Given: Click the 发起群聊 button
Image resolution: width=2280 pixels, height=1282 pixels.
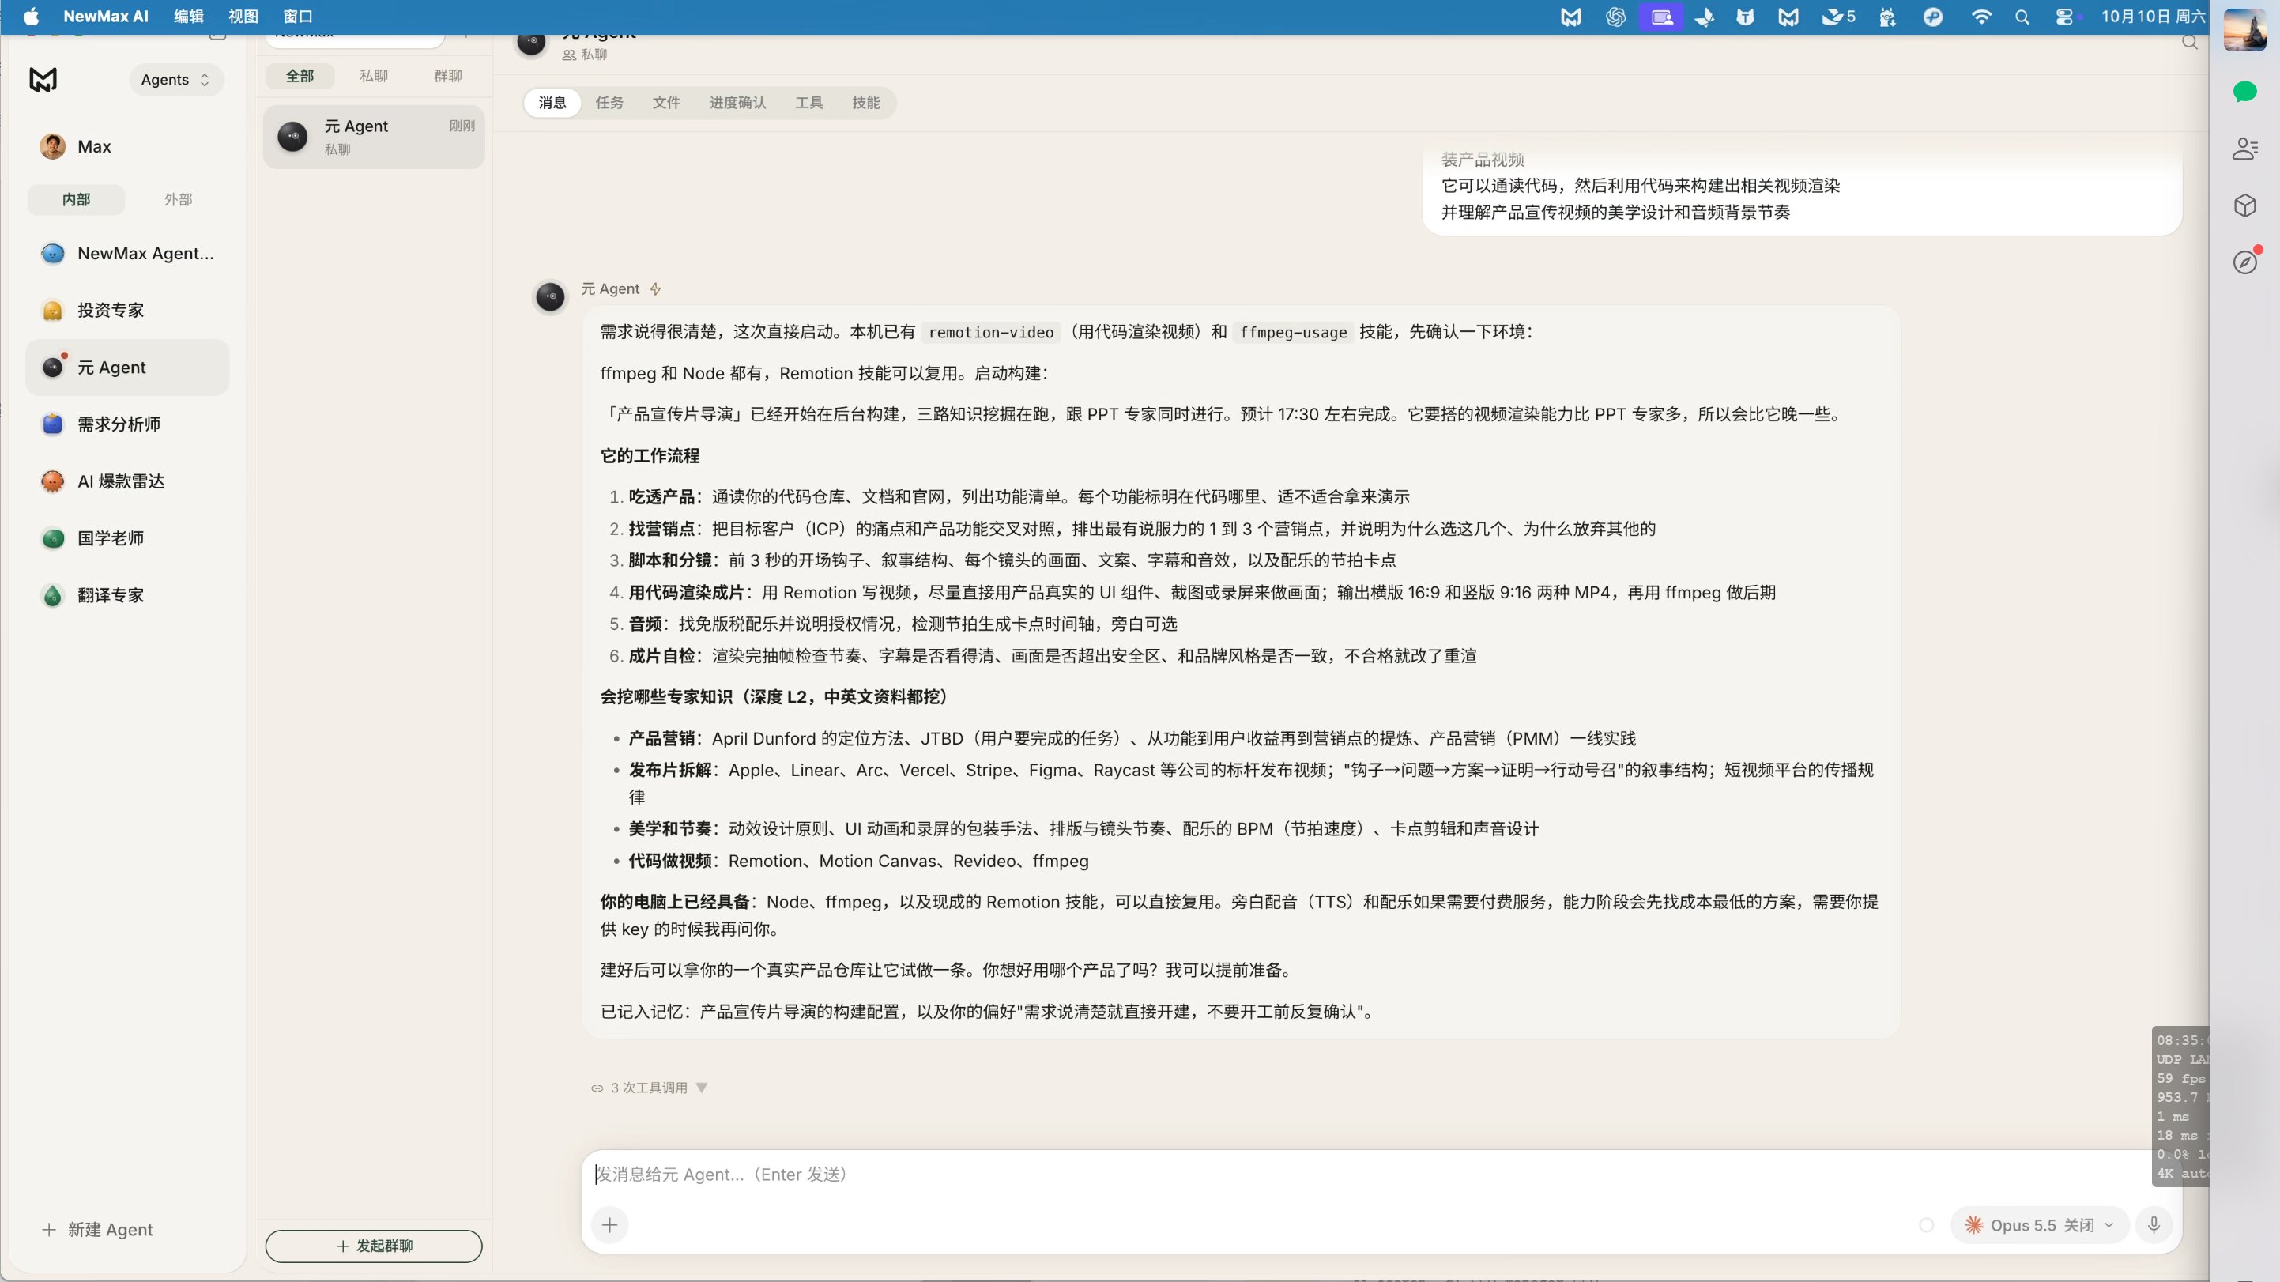Looking at the screenshot, I should point(374,1246).
